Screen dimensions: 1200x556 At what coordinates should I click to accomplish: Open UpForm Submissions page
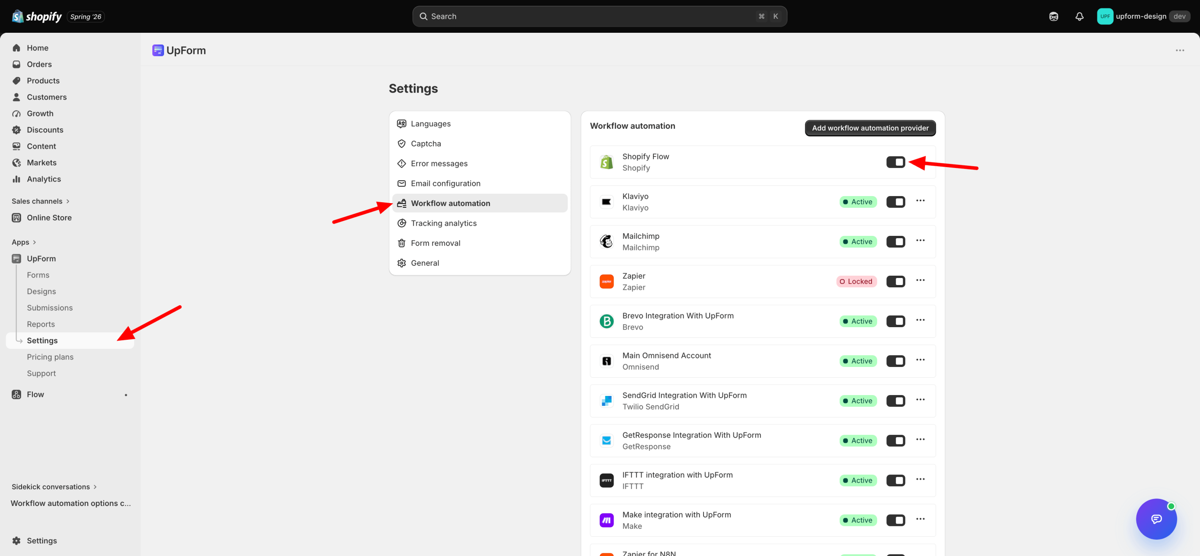click(70, 308)
